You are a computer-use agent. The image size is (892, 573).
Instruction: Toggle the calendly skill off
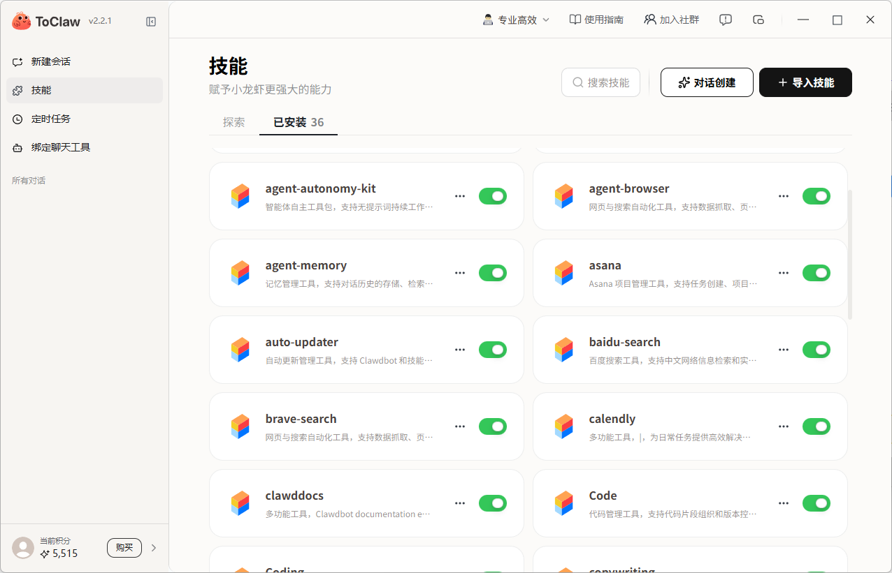pyautogui.click(x=817, y=426)
